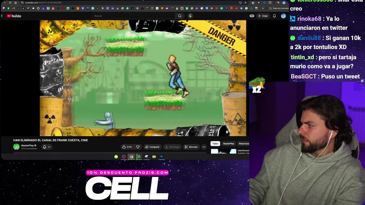Like the video showing 2,9 K
Image resolution: width=365 pixels, height=205 pixels.
coord(127,147)
